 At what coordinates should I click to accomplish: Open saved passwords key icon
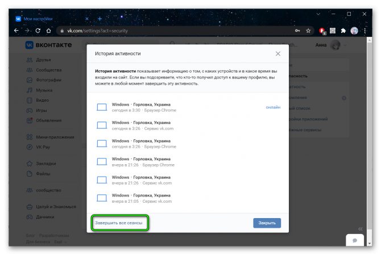(297, 31)
